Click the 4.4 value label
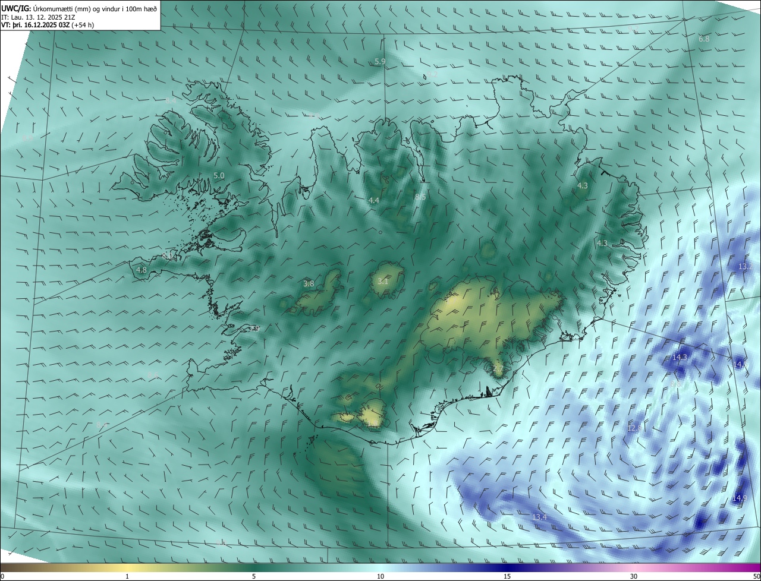The height and width of the screenshot is (581, 761). [x=373, y=201]
